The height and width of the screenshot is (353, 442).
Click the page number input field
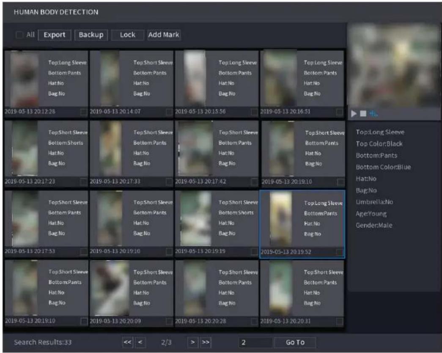[x=255, y=342]
